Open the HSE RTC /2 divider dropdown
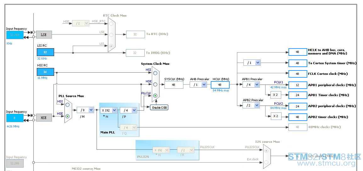Screen dimensions: 363x171 click(x=81, y=23)
